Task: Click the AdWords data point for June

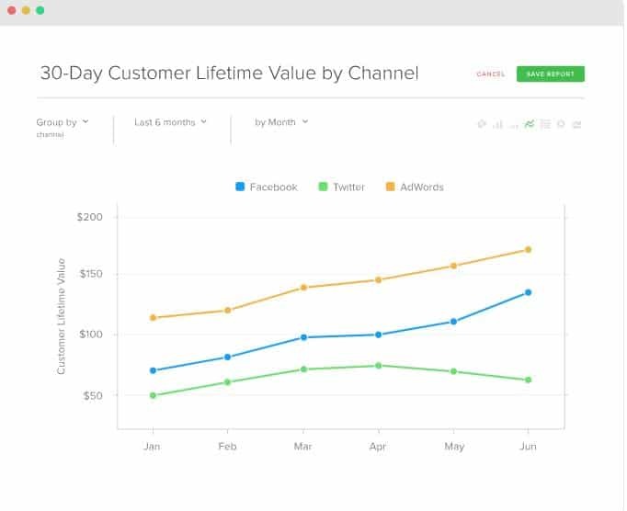Action: [x=528, y=249]
